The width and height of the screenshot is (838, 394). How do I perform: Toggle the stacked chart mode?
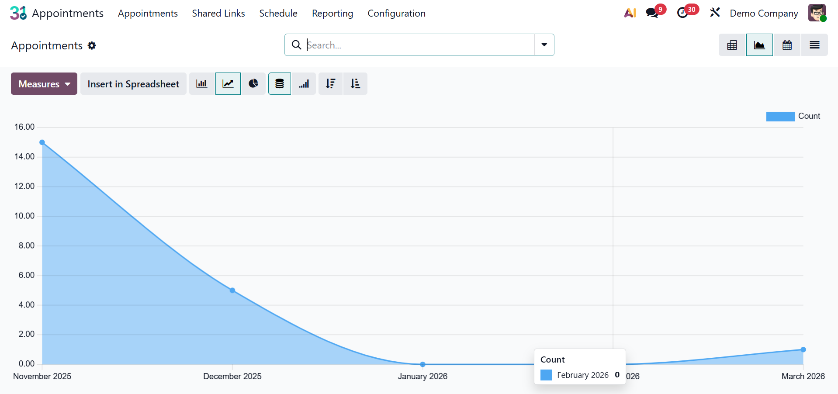pyautogui.click(x=280, y=84)
